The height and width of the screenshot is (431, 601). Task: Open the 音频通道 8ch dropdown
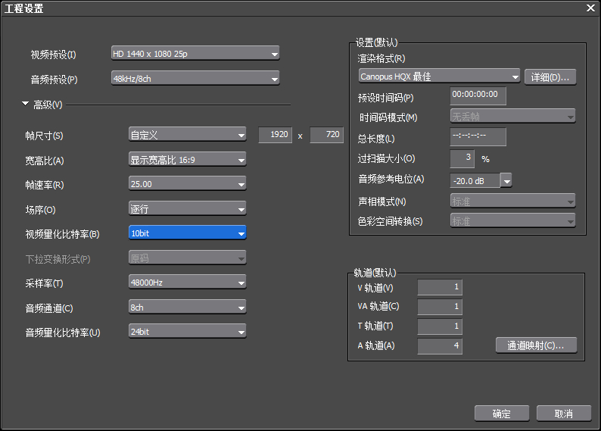[x=188, y=307]
